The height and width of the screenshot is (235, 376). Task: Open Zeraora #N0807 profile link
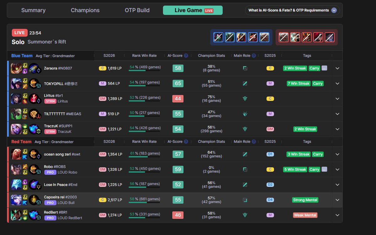click(x=58, y=68)
